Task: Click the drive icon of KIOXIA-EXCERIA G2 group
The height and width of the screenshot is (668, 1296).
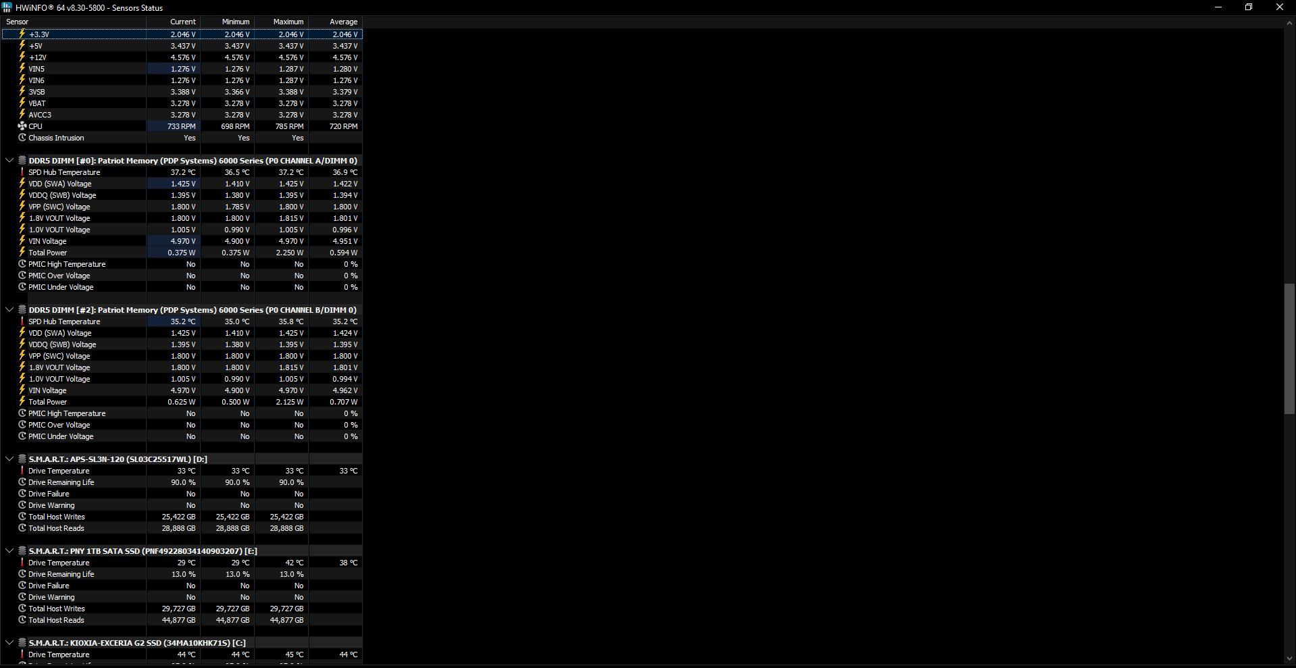Action: [22, 643]
